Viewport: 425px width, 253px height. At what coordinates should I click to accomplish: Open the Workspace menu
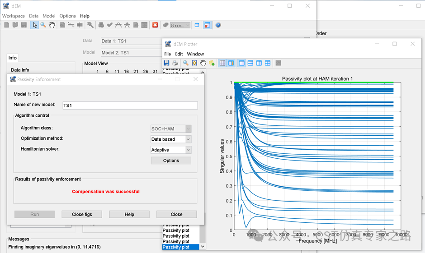tap(13, 16)
